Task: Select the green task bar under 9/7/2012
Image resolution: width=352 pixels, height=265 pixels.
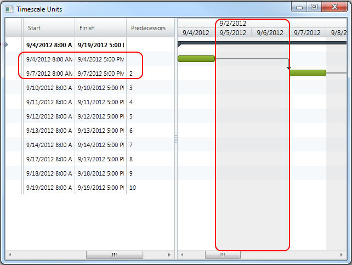Action: coord(308,73)
